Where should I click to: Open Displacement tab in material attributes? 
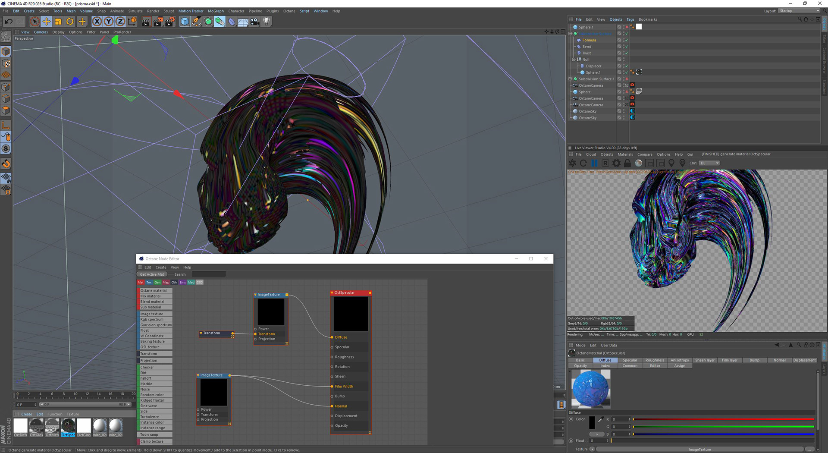tap(804, 360)
